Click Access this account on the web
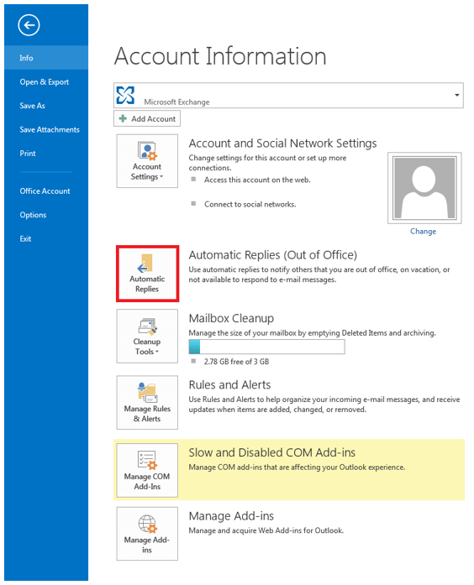Screen dimensions: 474x585 tap(257, 180)
